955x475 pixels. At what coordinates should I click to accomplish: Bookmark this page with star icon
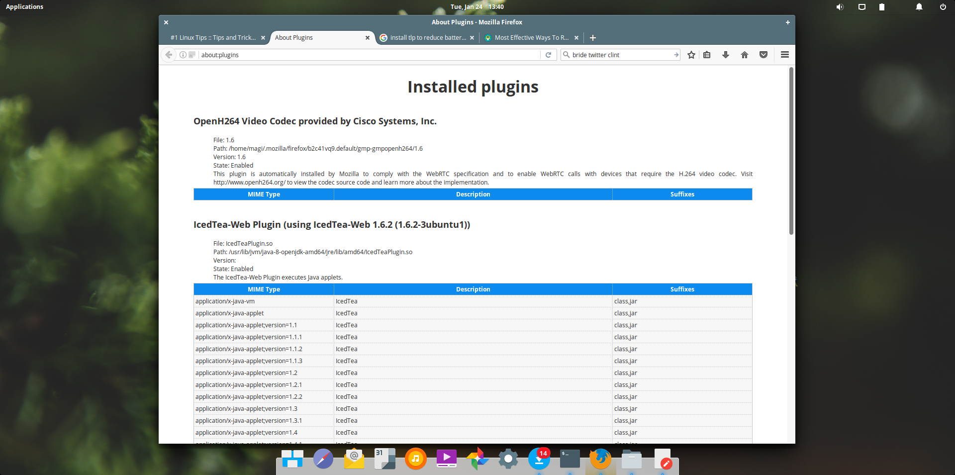[x=691, y=55]
